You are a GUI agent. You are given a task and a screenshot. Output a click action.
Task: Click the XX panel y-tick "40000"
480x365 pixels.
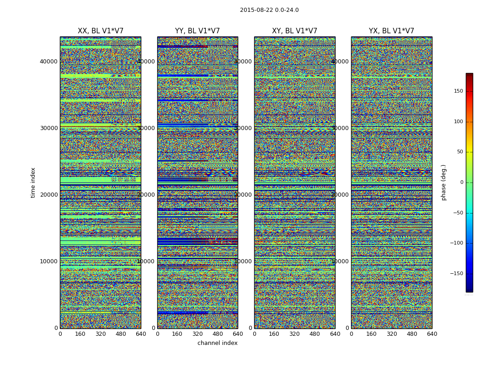click(x=48, y=62)
